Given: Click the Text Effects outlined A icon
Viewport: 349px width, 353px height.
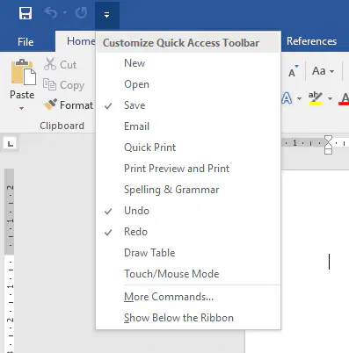Looking at the screenshot, I should point(287,98).
